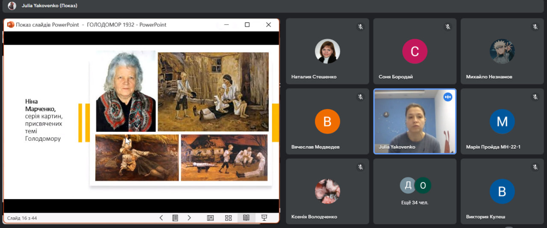Click muted mic icon on Вячеслав Медведев tile
547x228 pixels.
coord(361,97)
